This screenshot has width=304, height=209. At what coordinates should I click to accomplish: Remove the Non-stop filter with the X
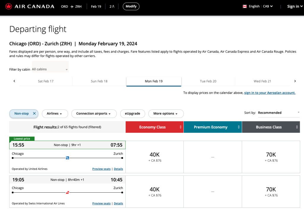tap(34, 113)
